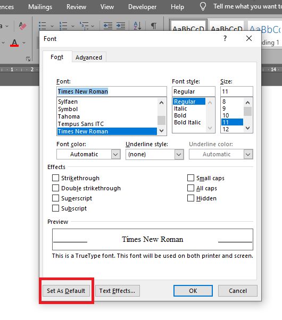
Task: Open the Multilevel List dropdown arrow
Action: [x=93, y=26]
